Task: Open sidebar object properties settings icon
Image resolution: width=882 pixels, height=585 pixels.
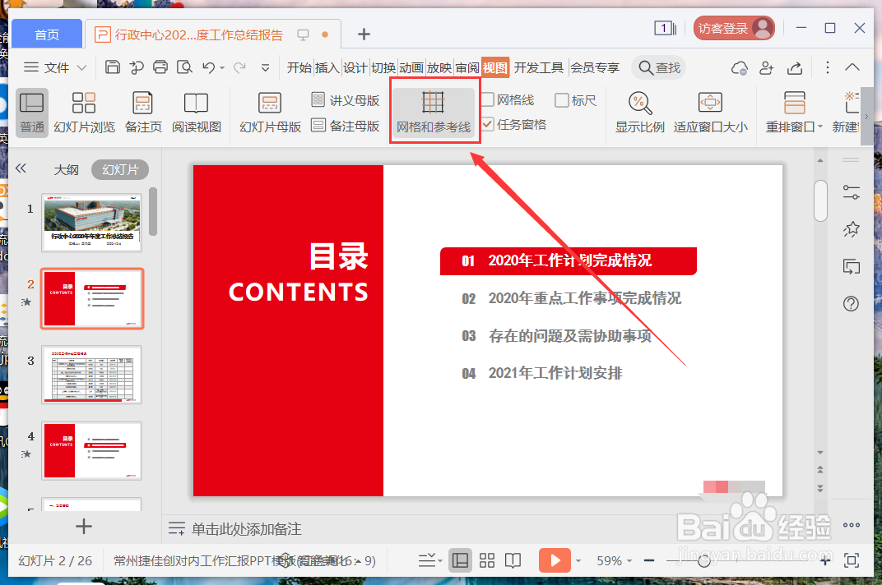Action: (851, 192)
